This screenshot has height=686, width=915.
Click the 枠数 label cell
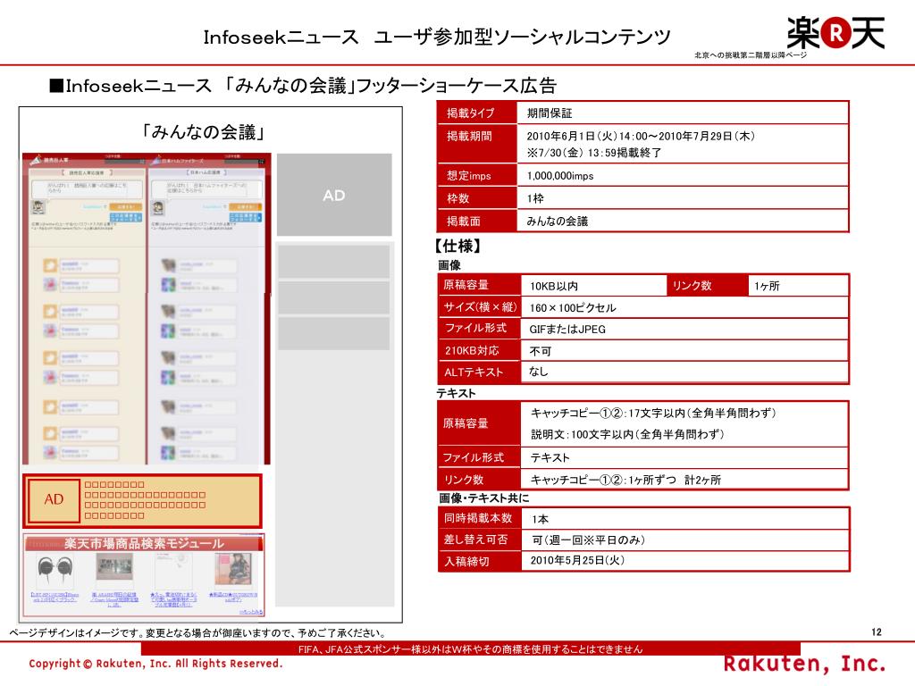tap(477, 198)
